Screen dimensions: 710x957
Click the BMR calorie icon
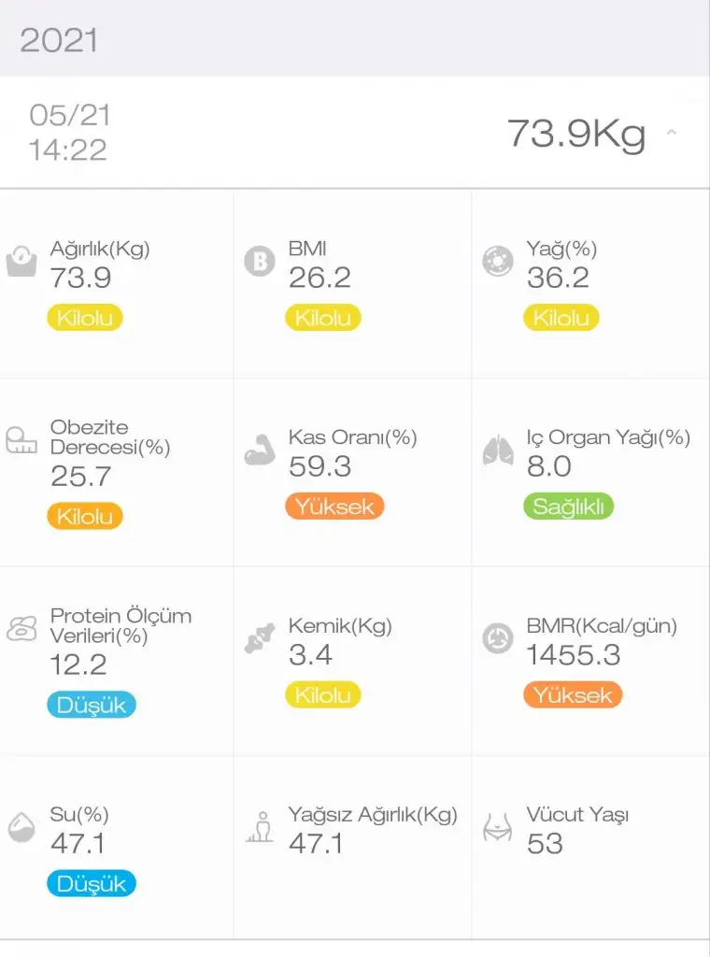click(498, 639)
